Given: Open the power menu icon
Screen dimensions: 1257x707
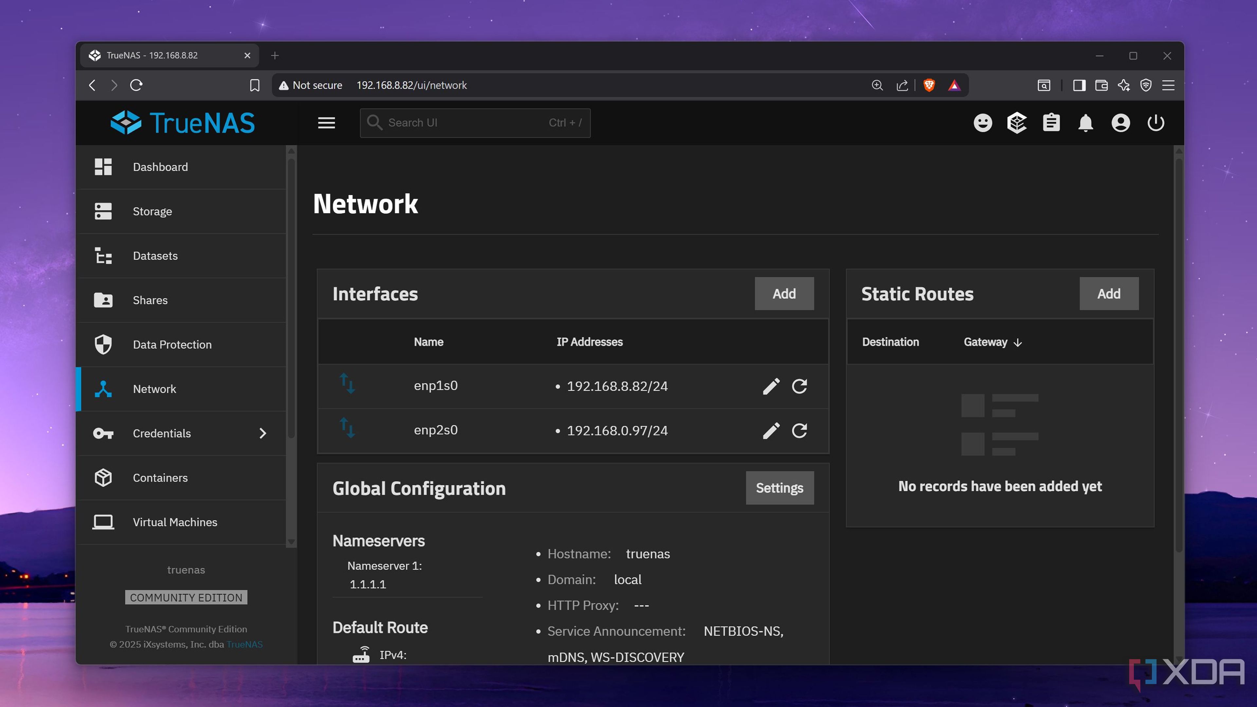Looking at the screenshot, I should [x=1156, y=123].
